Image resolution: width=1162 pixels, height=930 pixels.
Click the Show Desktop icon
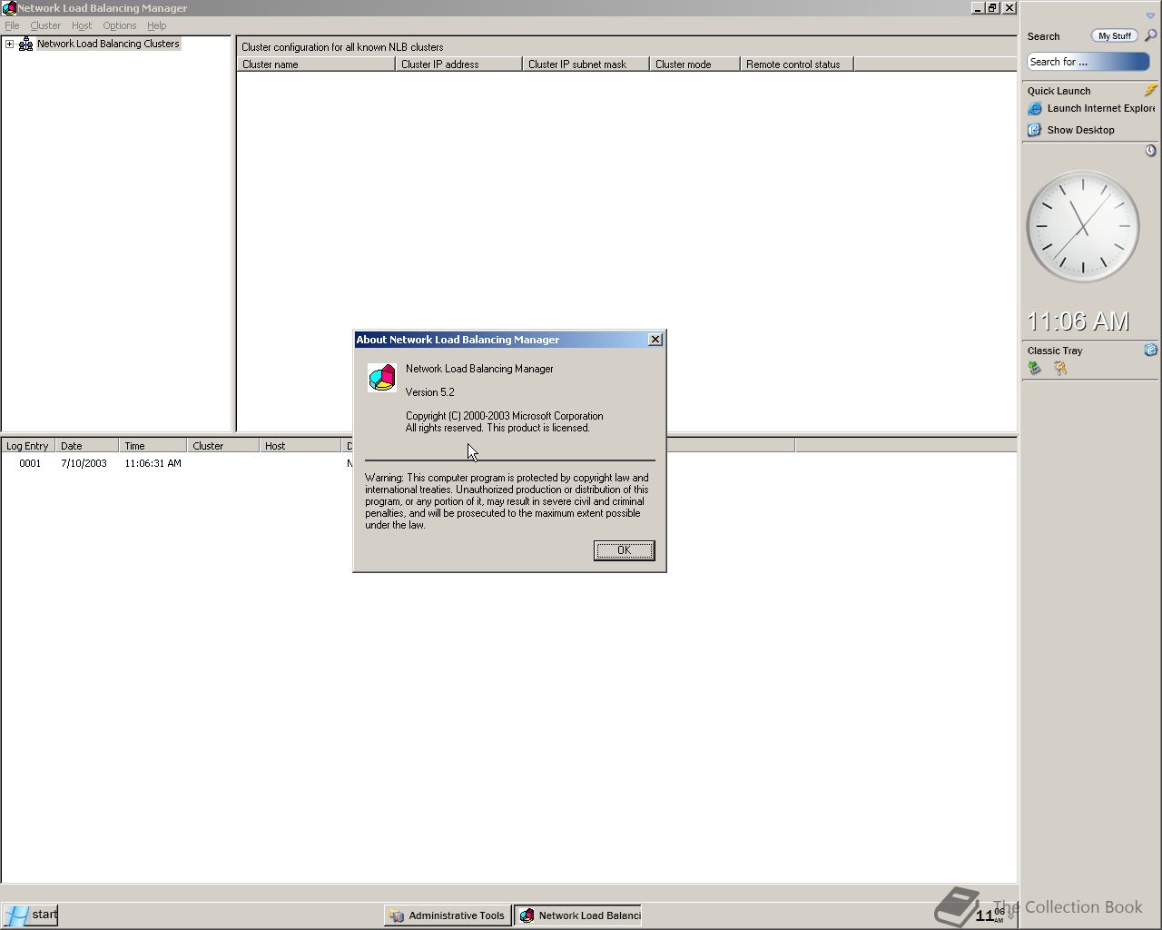click(1034, 130)
